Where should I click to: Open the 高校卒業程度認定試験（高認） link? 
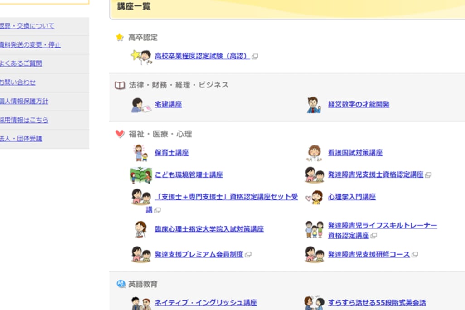pyautogui.click(x=202, y=56)
